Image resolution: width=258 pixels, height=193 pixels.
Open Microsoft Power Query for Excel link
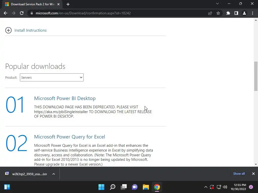(x=70, y=137)
